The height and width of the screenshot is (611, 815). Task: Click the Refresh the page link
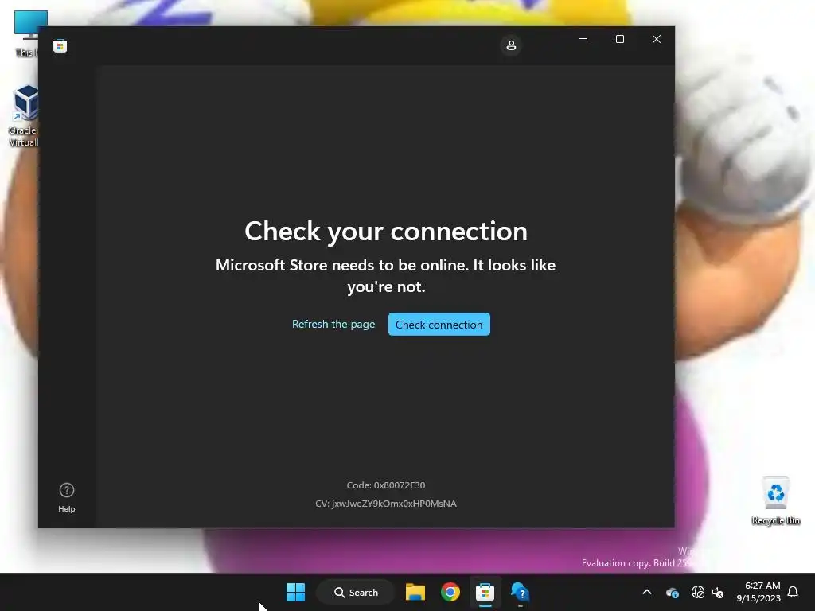[333, 325]
